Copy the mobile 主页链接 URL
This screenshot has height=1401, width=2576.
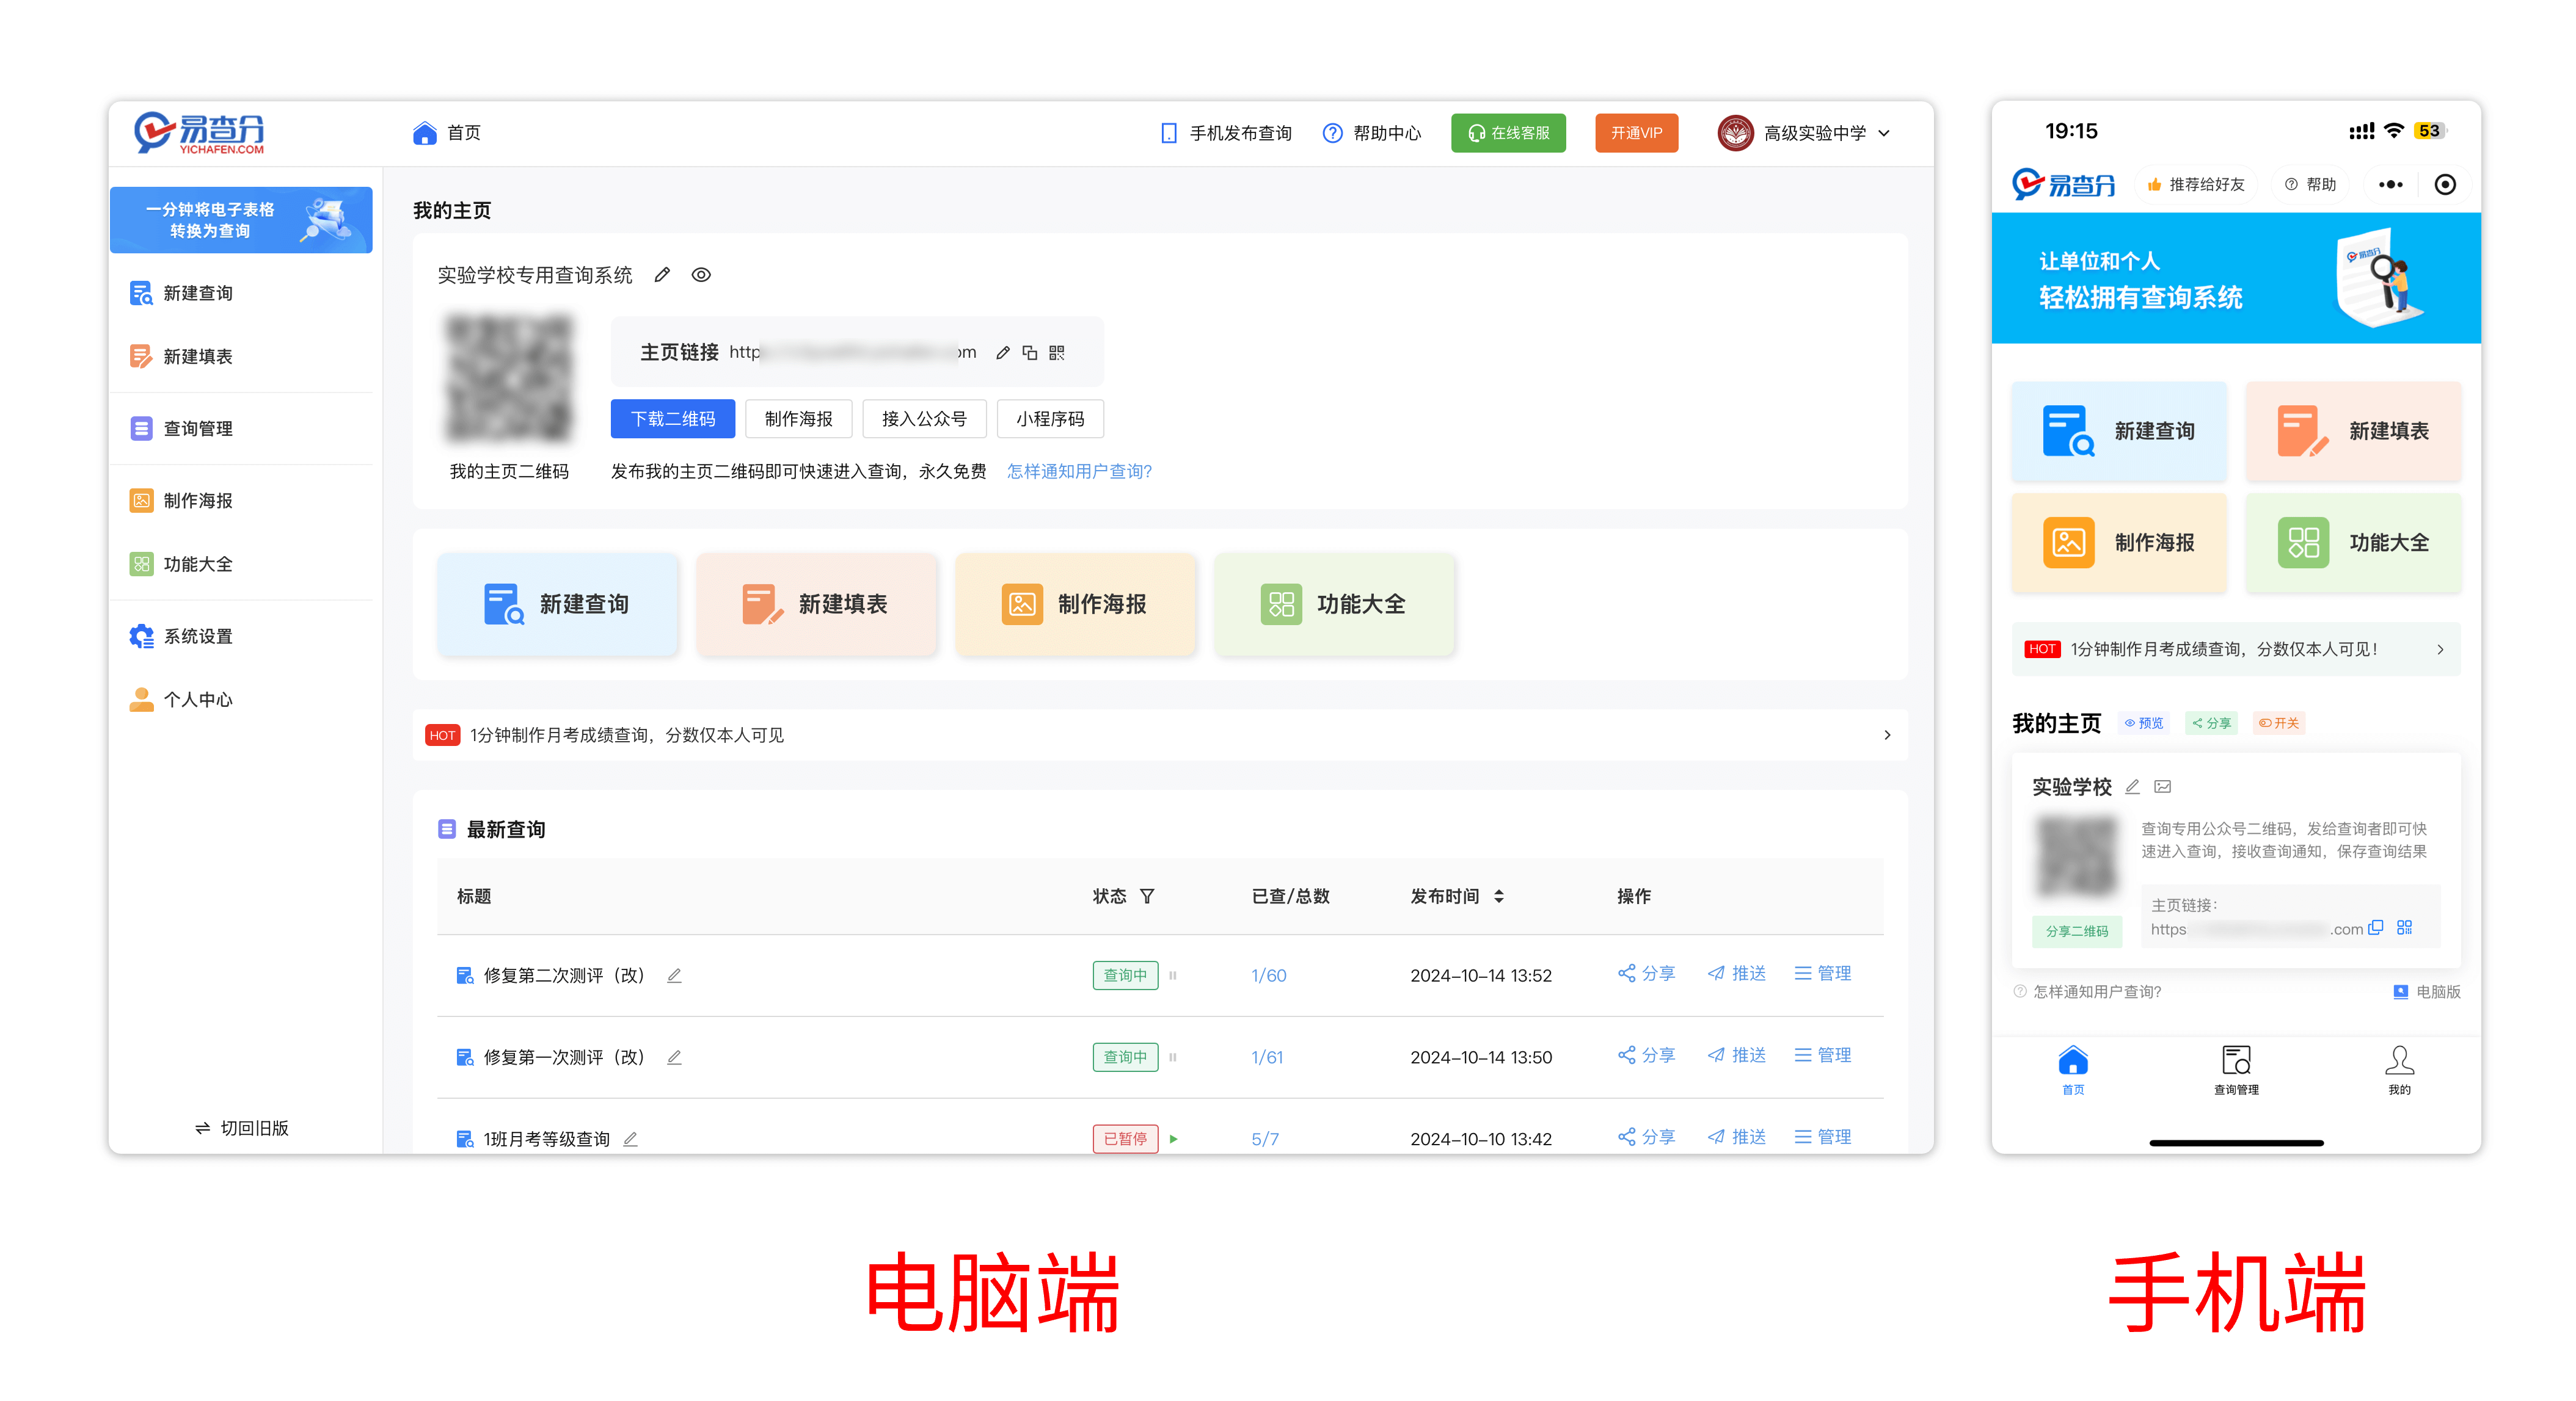click(x=2376, y=929)
